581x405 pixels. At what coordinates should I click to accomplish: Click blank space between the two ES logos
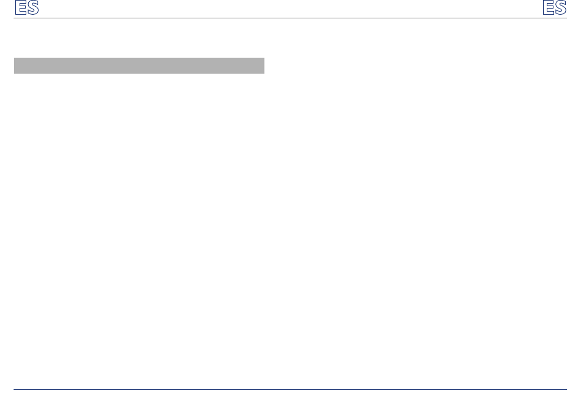tap(290, 8)
